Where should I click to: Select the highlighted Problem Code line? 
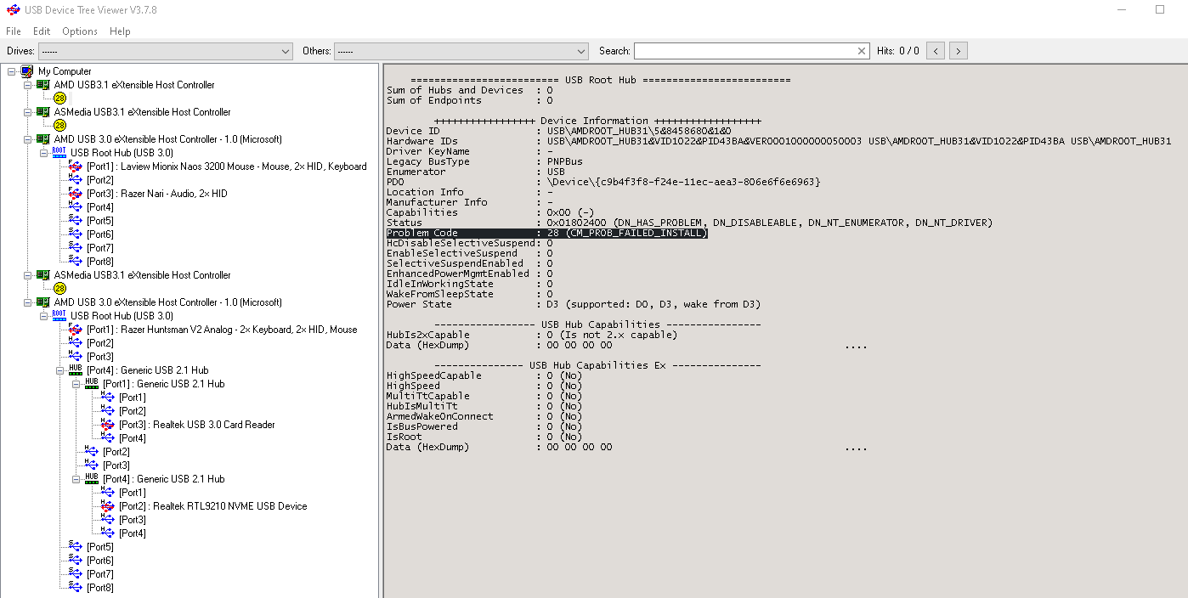point(546,233)
